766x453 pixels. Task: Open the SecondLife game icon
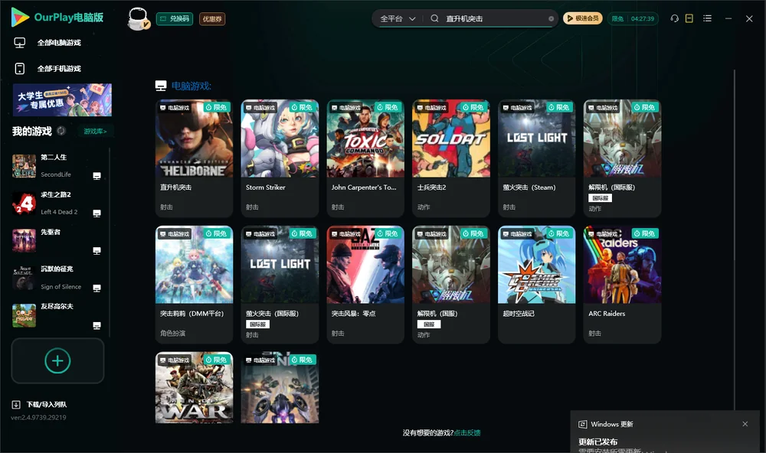coord(24,166)
